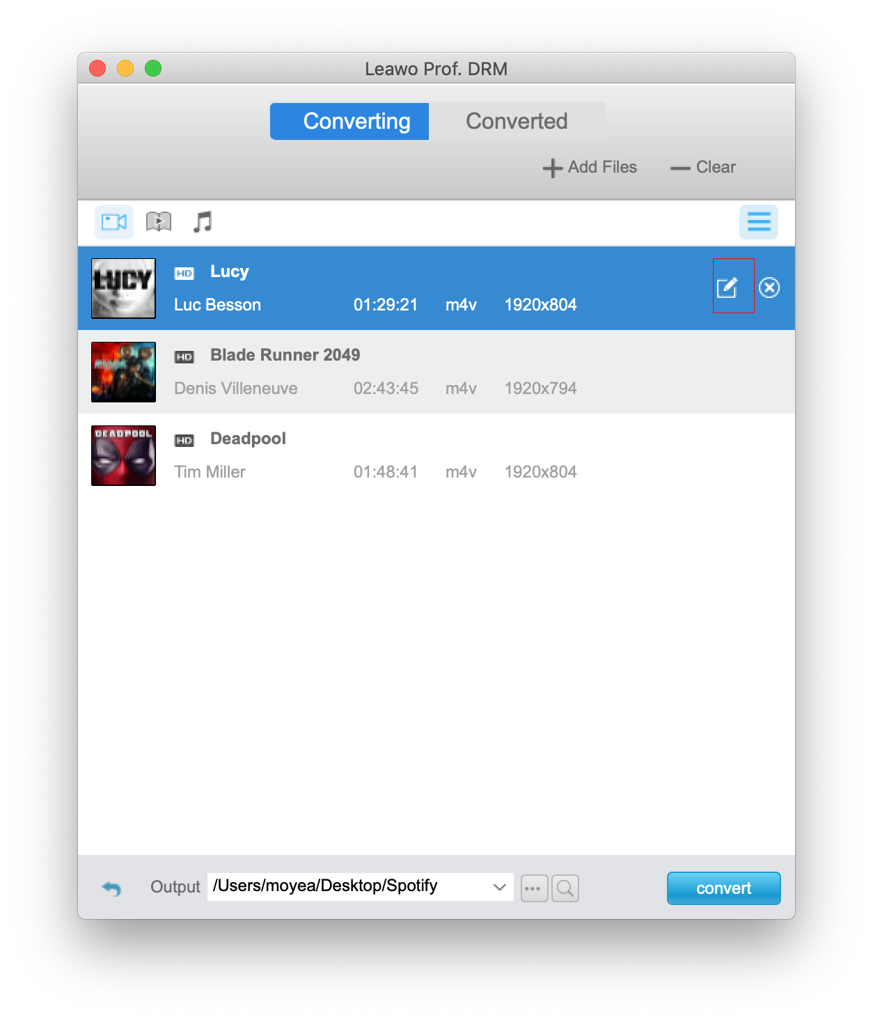873x1022 pixels.
Task: Open the Converted tab
Action: click(x=517, y=121)
